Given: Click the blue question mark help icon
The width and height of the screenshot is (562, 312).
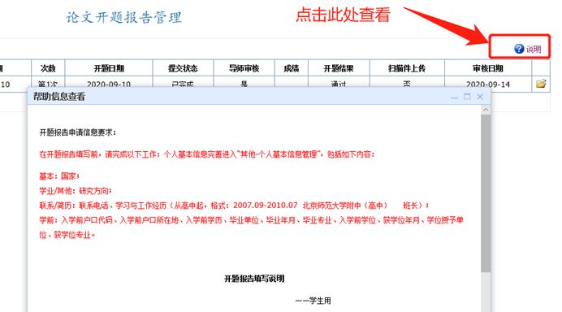Looking at the screenshot, I should coord(519,49).
